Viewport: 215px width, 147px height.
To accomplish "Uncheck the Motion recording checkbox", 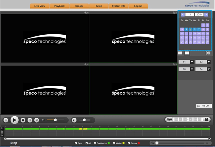I will (114, 143).
